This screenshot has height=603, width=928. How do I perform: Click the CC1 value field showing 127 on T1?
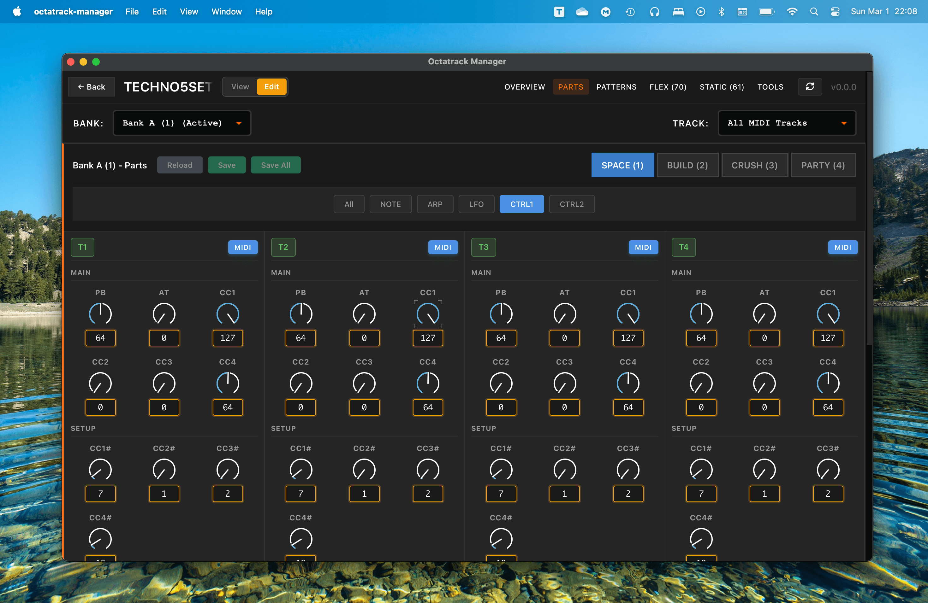[227, 338]
